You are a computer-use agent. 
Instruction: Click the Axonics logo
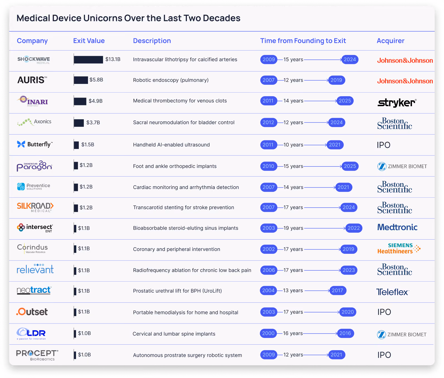34,122
